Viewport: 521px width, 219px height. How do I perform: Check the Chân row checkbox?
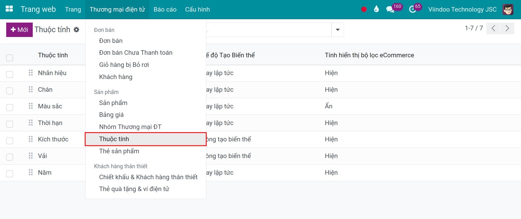click(10, 91)
